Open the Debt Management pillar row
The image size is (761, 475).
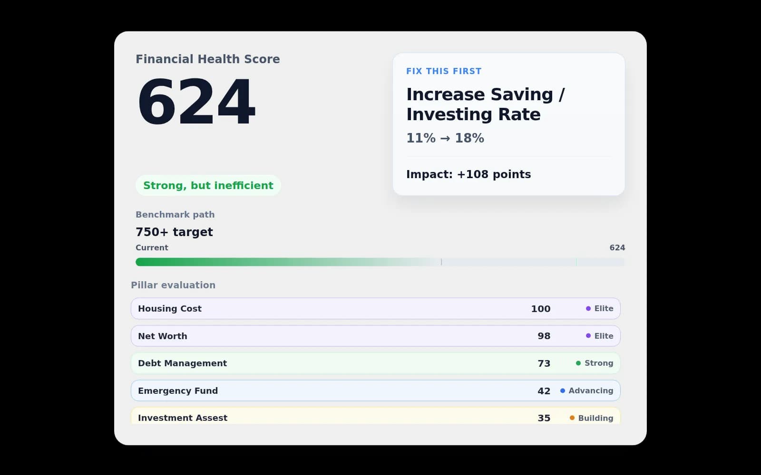click(333, 363)
